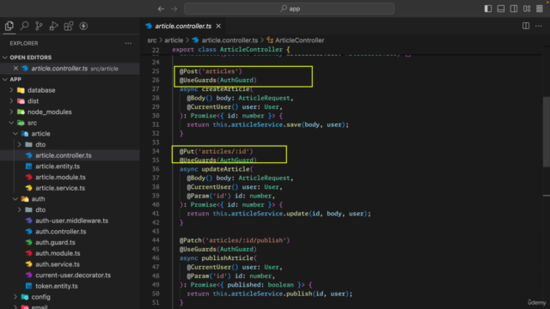Open article.controller.ts in file tree
550x309 pixels.
coord(63,155)
